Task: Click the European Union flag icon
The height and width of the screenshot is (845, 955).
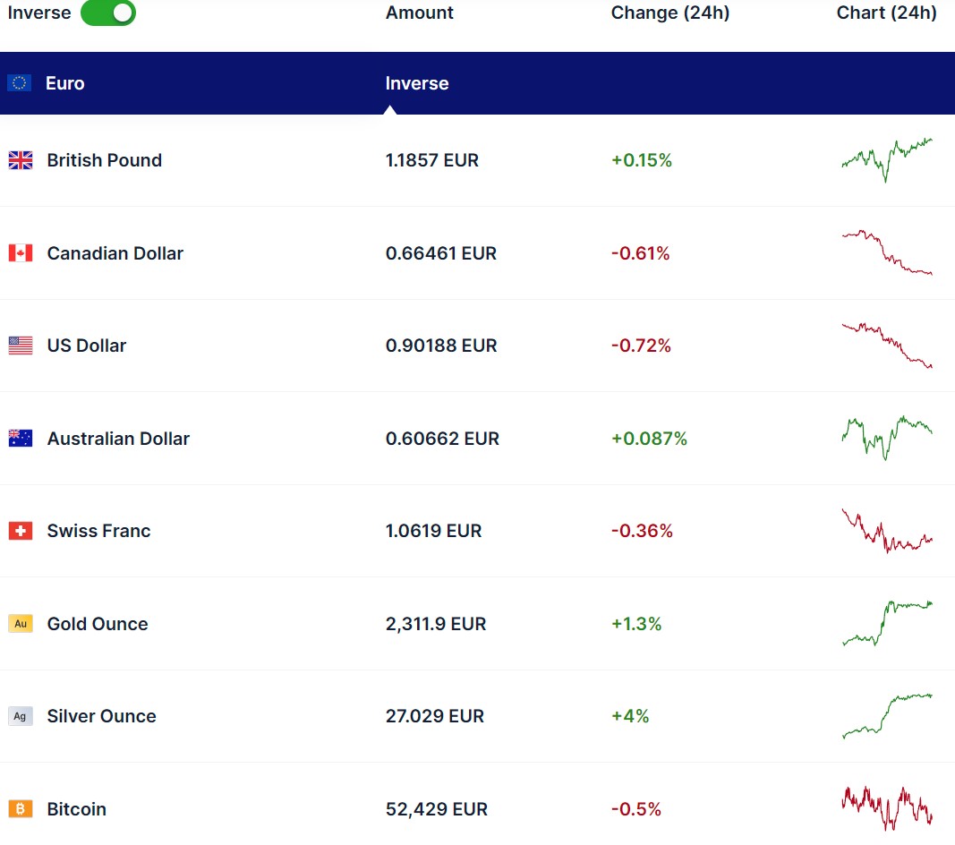Action: [x=20, y=83]
